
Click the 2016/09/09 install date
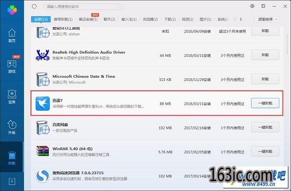pyautogui.click(x=197, y=31)
